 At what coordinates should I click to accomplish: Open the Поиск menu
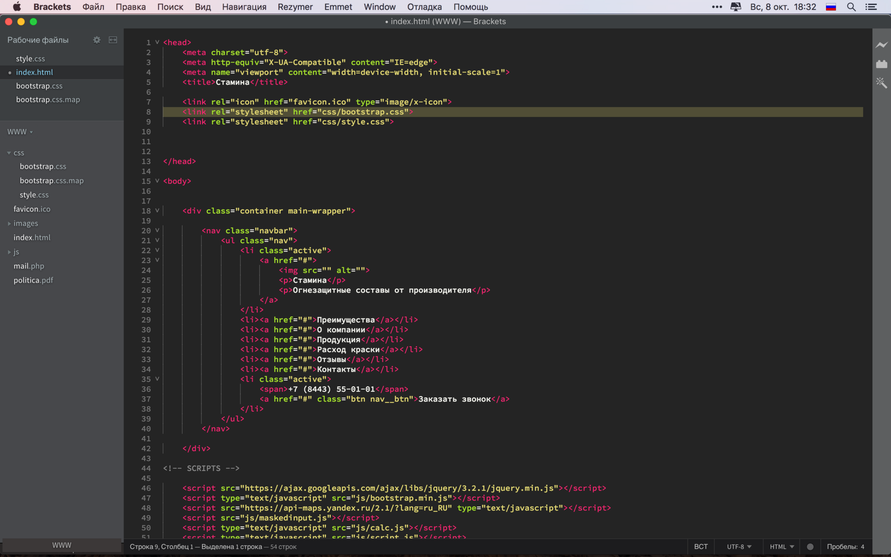[170, 7]
